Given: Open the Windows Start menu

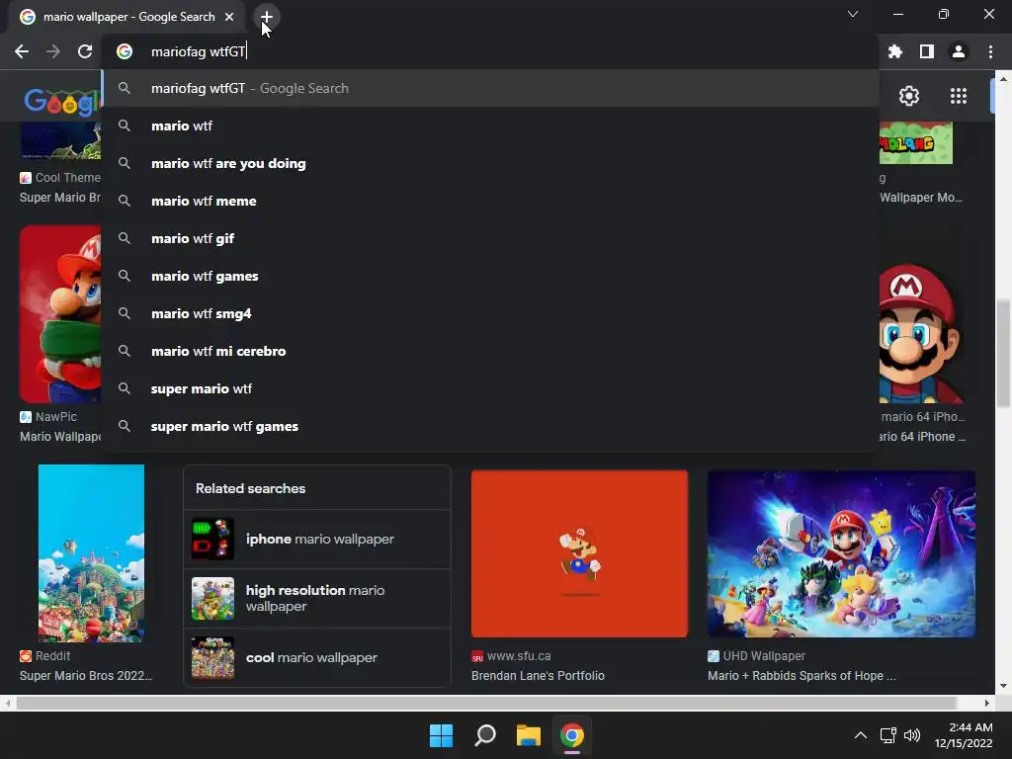Looking at the screenshot, I should point(442,735).
